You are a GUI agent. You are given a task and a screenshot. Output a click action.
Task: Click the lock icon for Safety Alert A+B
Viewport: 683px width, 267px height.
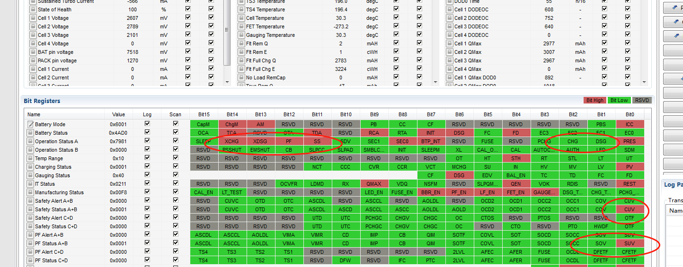(31, 201)
